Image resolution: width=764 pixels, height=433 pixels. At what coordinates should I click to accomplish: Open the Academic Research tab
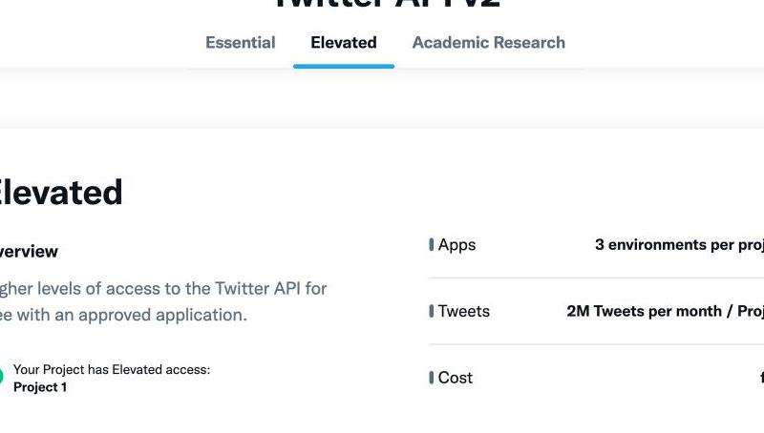[489, 43]
